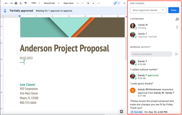Click the date 01.02.2022
Viewport: 182px width, 115px height.
[x=26, y=58]
